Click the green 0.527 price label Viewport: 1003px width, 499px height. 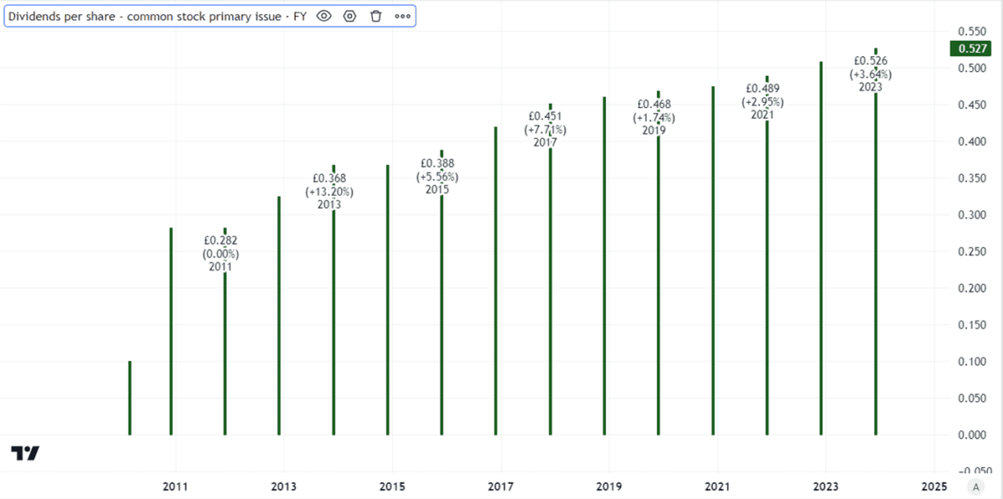click(x=975, y=49)
